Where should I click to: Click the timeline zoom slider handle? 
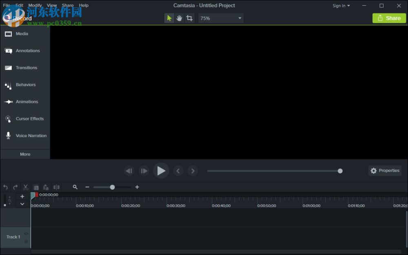(112, 187)
